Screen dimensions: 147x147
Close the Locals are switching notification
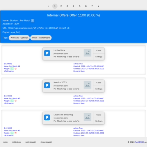[x=99, y=115]
